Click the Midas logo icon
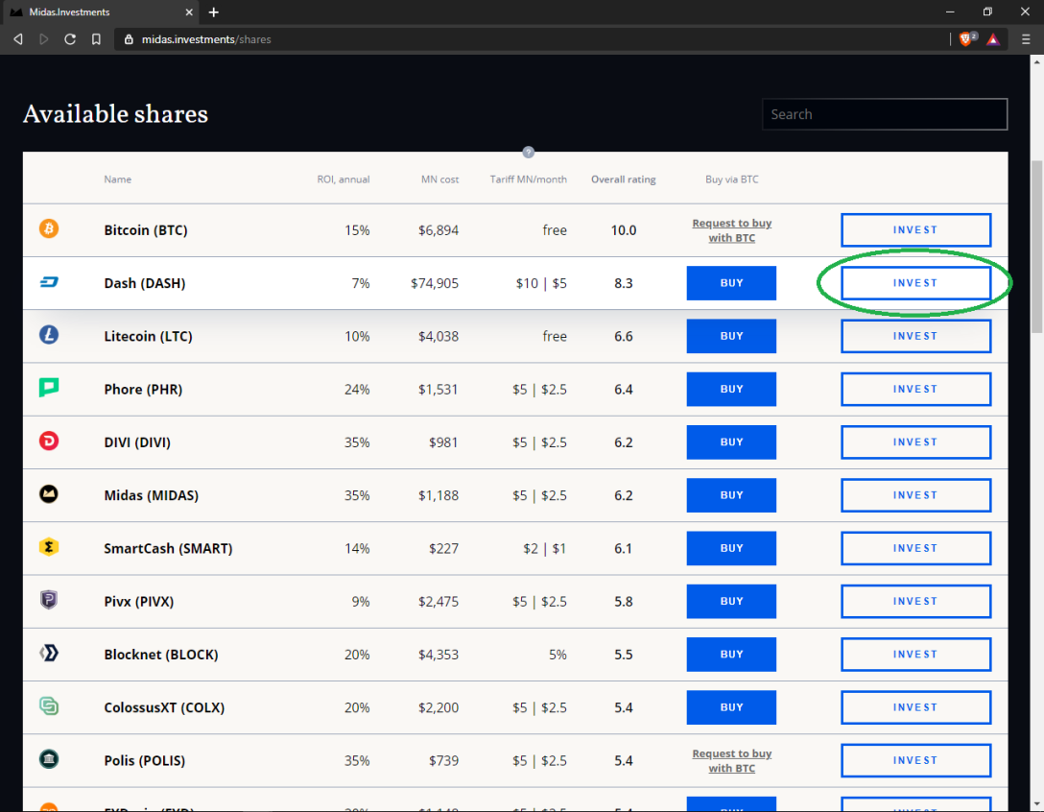Viewport: 1044px width, 812px height. (49, 493)
